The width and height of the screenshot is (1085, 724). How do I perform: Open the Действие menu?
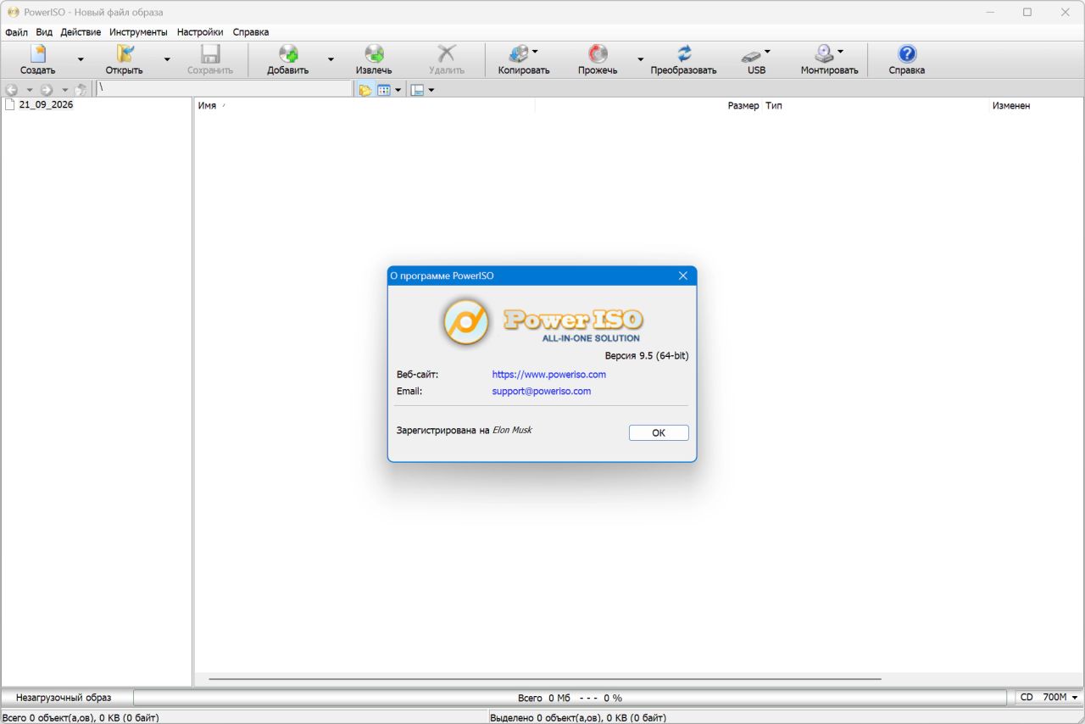(81, 32)
